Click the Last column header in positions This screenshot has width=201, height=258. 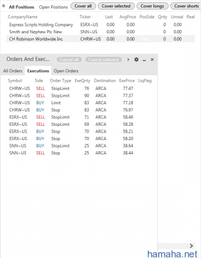click(109, 17)
